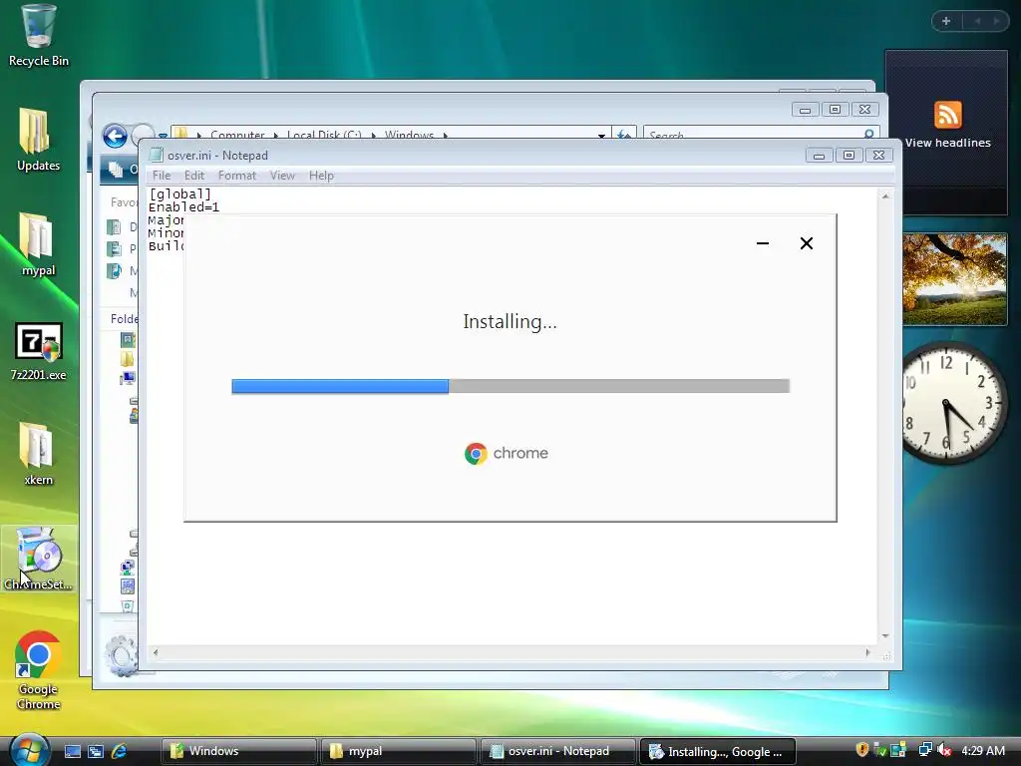The width and height of the screenshot is (1021, 766).
Task: Close the osver.ini Notepad window
Action: (x=878, y=155)
